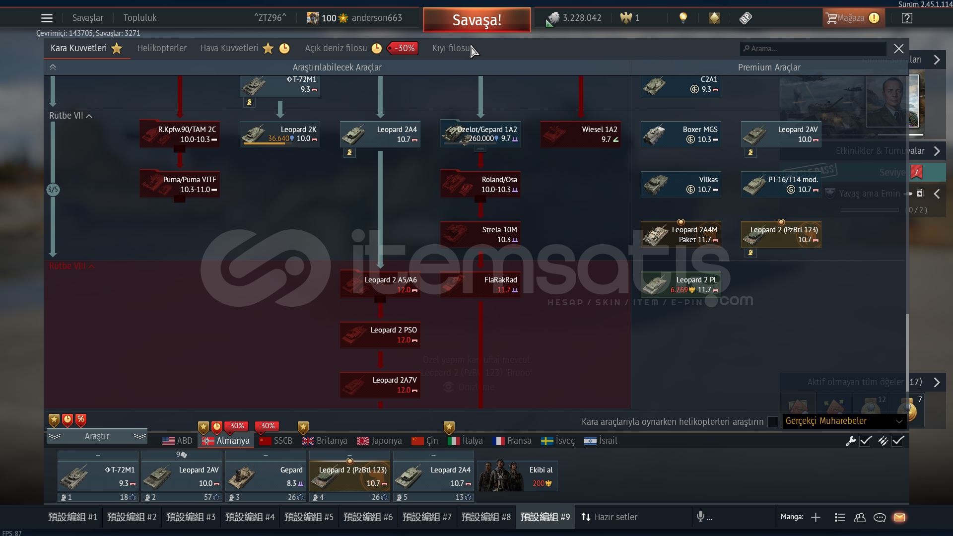This screenshot has width=953, height=536.
Task: Select the Japonya nation
Action: pyautogui.click(x=380, y=441)
